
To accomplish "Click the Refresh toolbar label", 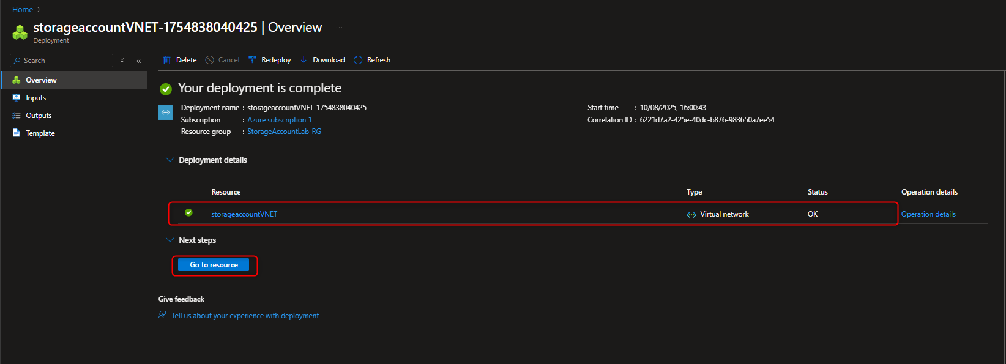I will (x=379, y=60).
